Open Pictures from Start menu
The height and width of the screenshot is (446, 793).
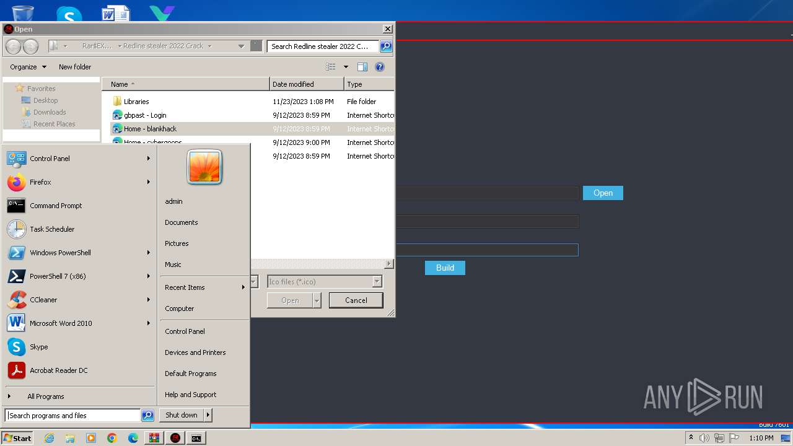tap(177, 243)
